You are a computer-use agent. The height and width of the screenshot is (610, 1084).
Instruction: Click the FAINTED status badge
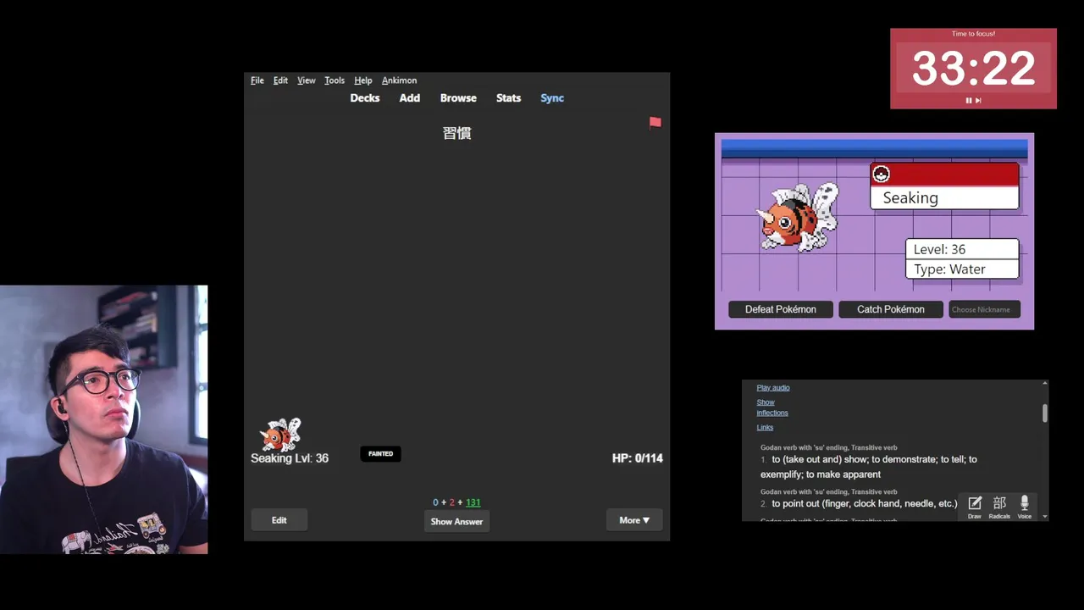tap(380, 454)
